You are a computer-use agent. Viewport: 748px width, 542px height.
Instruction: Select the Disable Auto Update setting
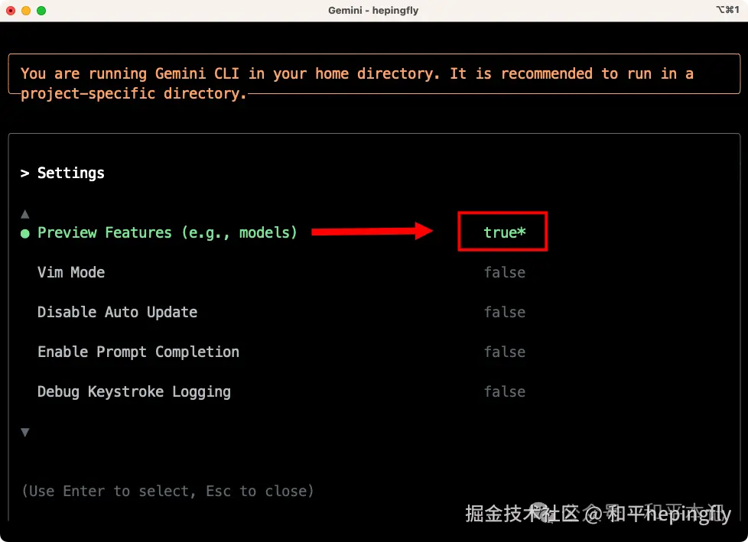coord(117,312)
